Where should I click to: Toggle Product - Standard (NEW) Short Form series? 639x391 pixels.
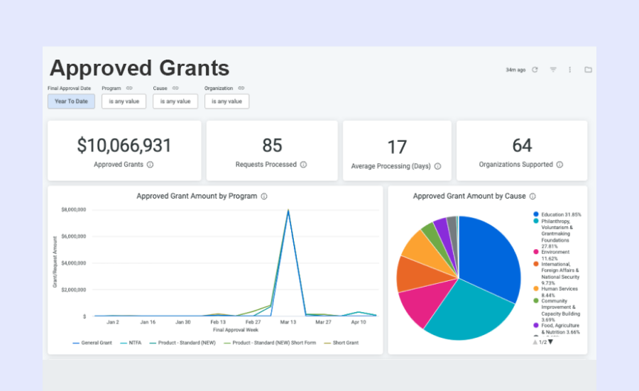point(271,343)
